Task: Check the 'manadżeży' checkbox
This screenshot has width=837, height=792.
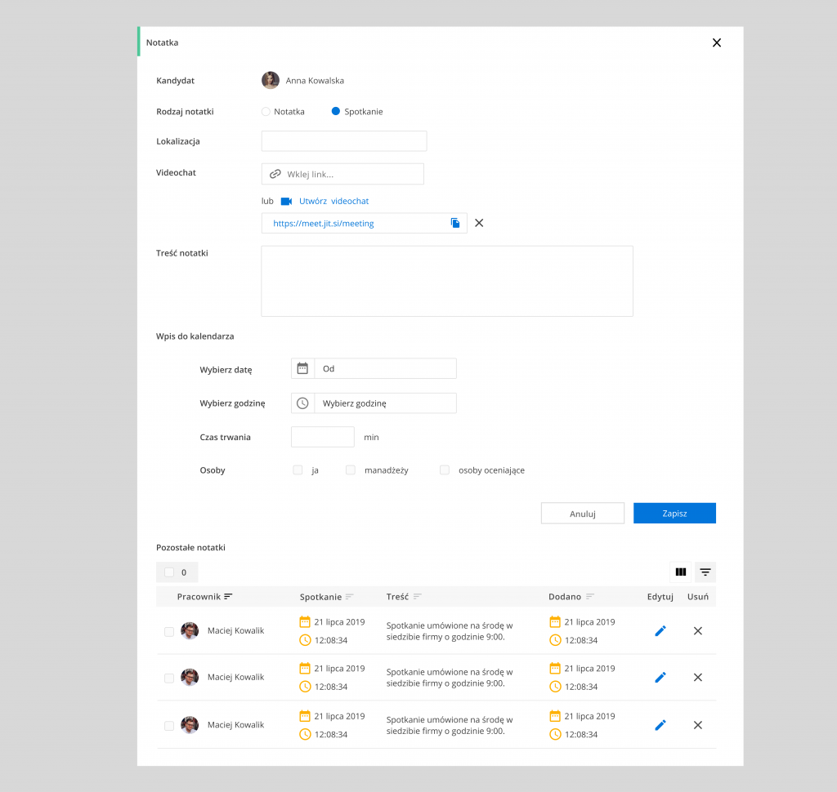Action: 350,469
